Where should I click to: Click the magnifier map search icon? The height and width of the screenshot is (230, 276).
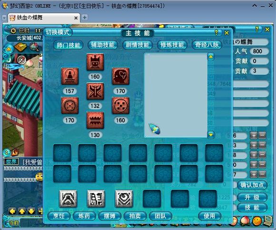click(x=34, y=47)
